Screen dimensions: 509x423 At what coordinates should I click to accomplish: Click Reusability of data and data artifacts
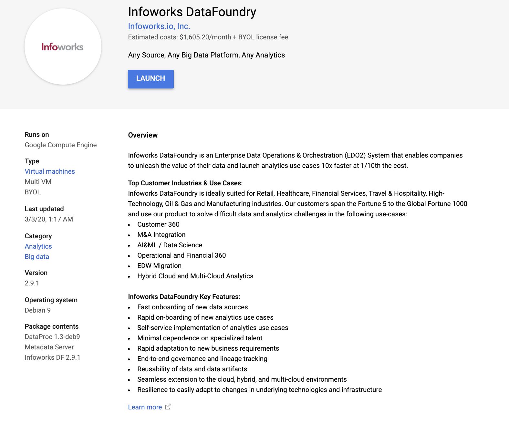pos(192,369)
